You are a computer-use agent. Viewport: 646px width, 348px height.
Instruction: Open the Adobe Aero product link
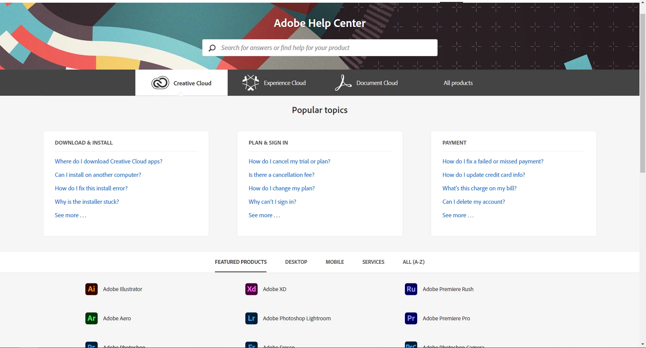coord(117,318)
